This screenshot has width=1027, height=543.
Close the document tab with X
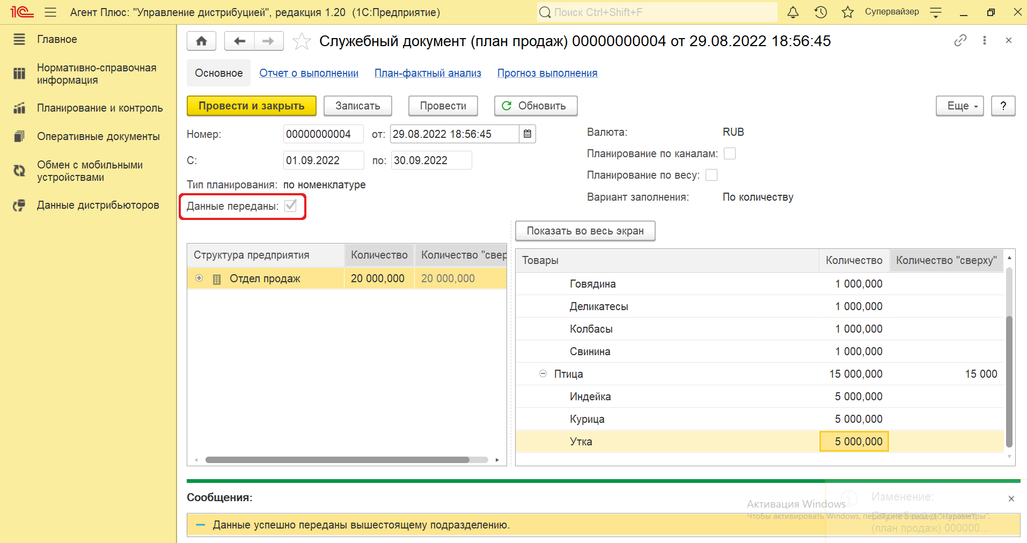pos(1009,40)
